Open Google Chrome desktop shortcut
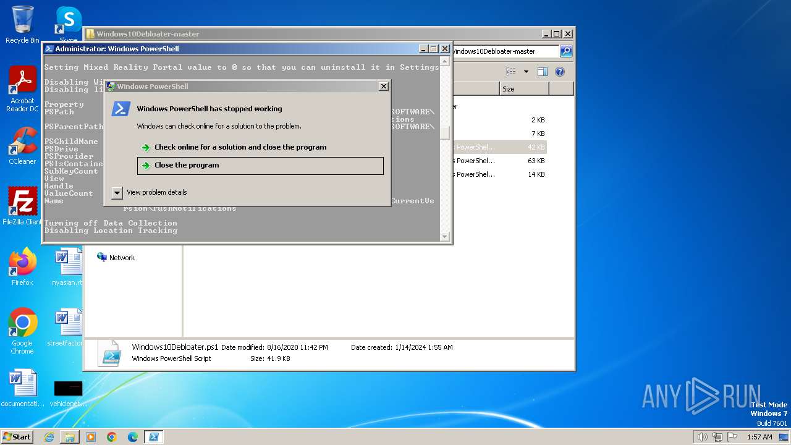The width and height of the screenshot is (791, 445). [x=22, y=331]
